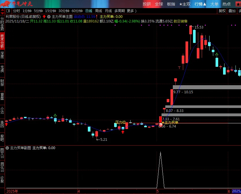Viewport: 241px width, 194px height.
Task: Select 5分钟 period tab
Action: click(x=38, y=11)
